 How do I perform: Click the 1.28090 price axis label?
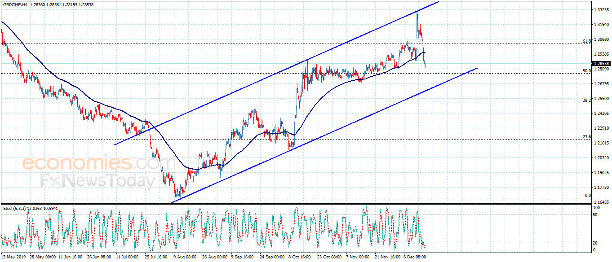[601, 69]
